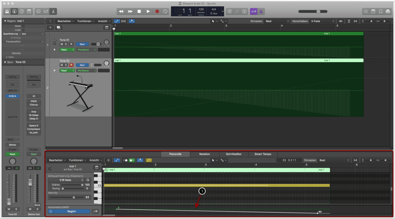
Task: Toggle Loop checkbox in Region inspector
Action: pos(23,30)
